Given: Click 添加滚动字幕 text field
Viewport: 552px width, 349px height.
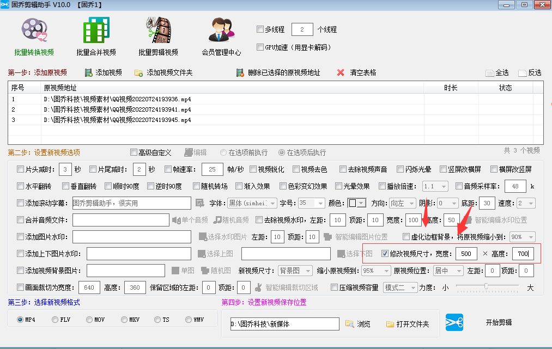Looking at the screenshot, I should (132, 203).
